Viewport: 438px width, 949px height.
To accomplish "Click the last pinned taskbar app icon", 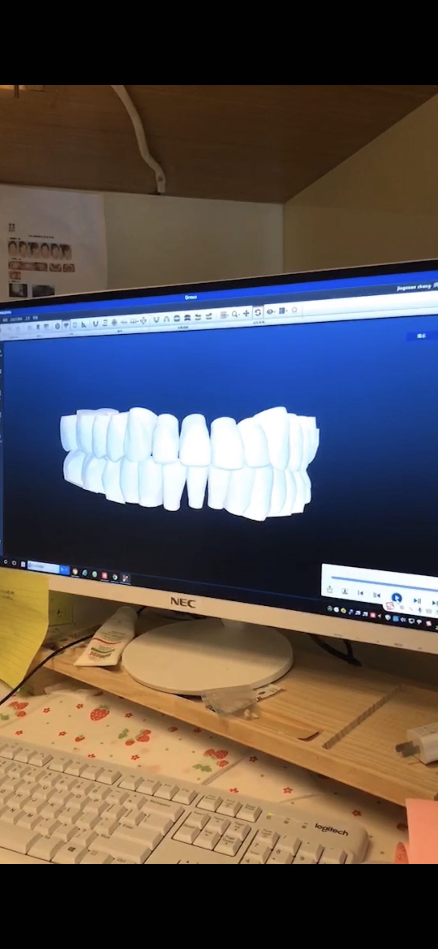I will click(x=126, y=578).
